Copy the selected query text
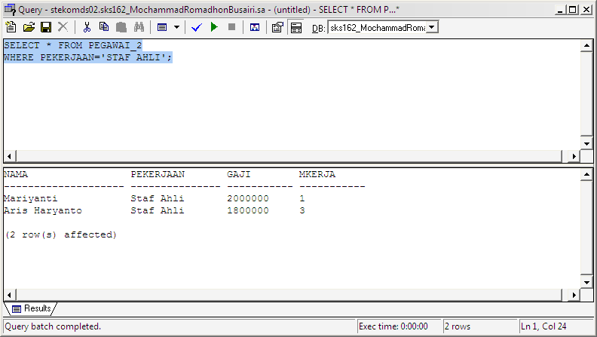The width and height of the screenshot is (597, 337). [103, 27]
